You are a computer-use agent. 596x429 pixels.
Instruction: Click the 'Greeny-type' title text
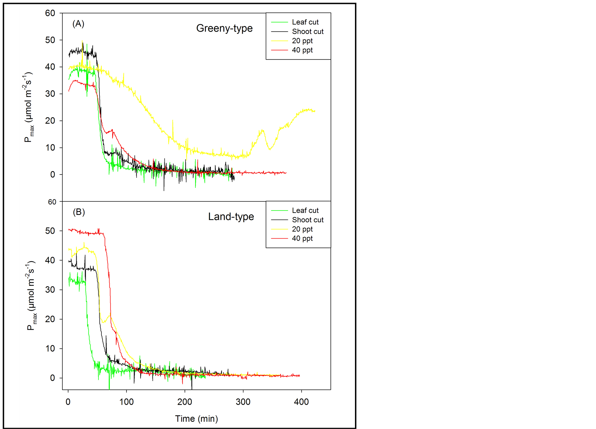(x=225, y=29)
